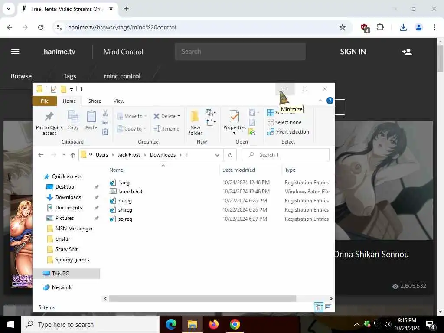Click the File Explorer horizontal scrollbar
The height and width of the screenshot is (333, 444).
pyautogui.click(x=203, y=298)
